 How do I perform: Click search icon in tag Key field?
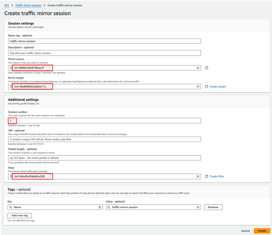point(11,207)
